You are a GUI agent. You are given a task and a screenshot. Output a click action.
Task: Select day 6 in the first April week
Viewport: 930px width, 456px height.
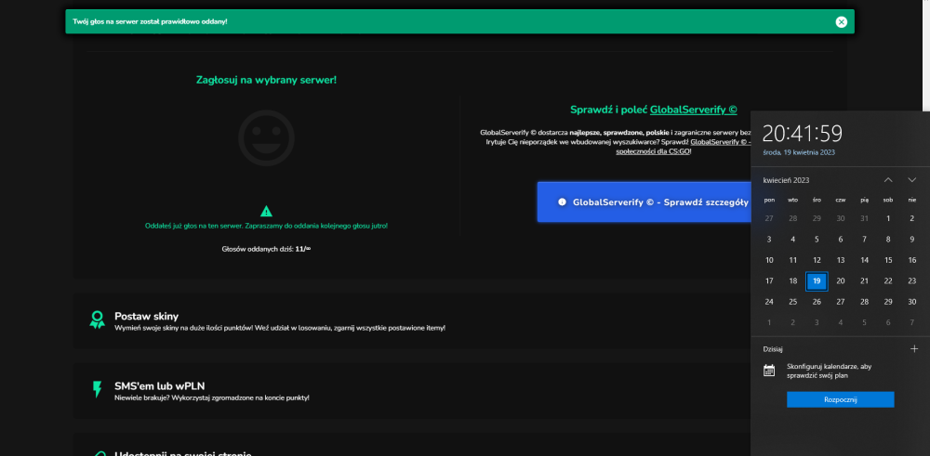click(841, 240)
